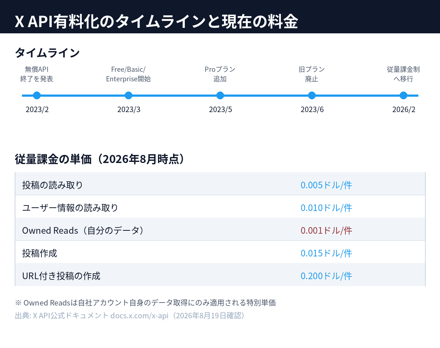This screenshot has height=348, width=440.
Task: Click the '旧プラン 廃止' label
Action: click(x=312, y=74)
